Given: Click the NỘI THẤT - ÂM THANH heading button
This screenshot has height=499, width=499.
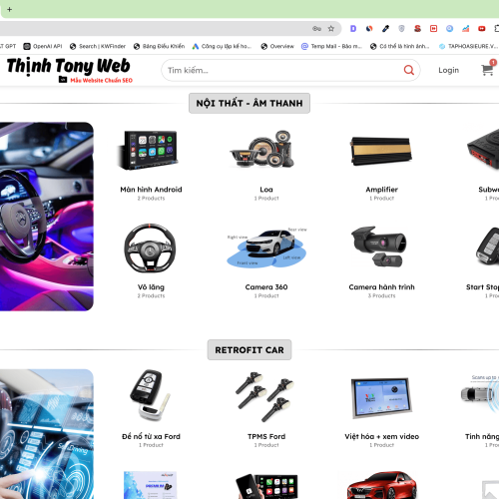Looking at the screenshot, I should pos(249,103).
